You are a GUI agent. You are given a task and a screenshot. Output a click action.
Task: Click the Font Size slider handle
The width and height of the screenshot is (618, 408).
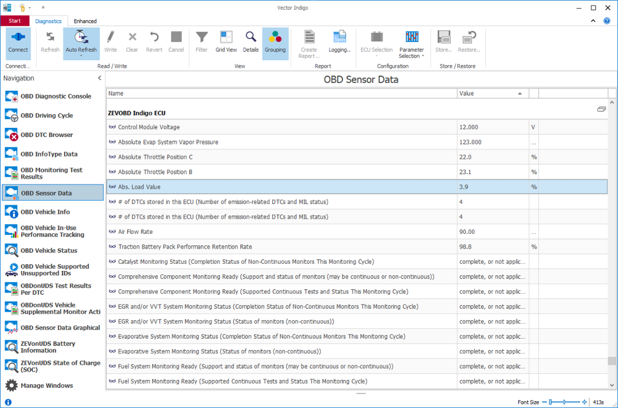click(x=550, y=402)
